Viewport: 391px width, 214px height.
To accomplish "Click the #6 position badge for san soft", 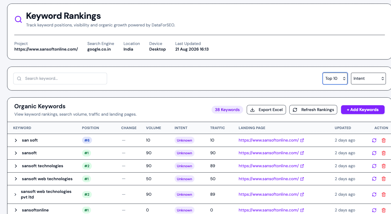I will [87, 140].
